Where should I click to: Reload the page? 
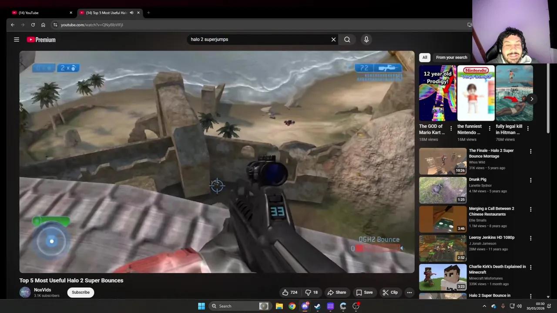pos(33,25)
